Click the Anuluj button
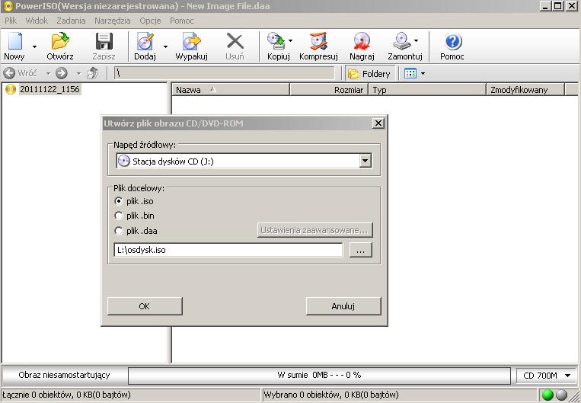581x403 pixels. (x=343, y=305)
